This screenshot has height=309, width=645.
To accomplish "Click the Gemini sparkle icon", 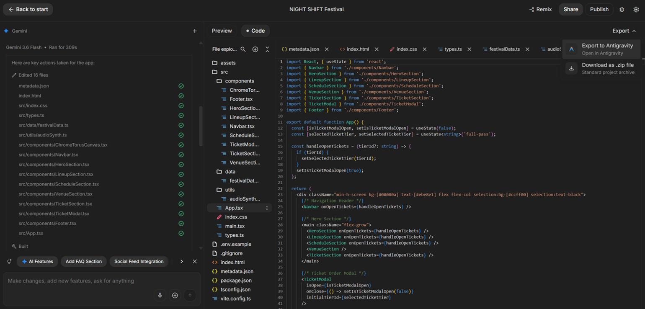I will [6, 31].
